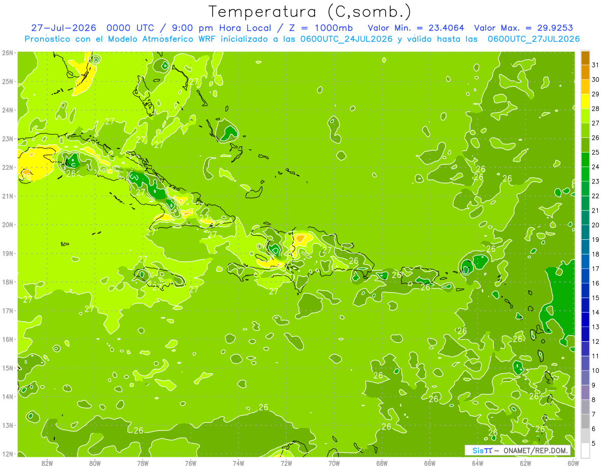Pick the blue swatch between 15 and 16
609x470 pixels.
586,291
